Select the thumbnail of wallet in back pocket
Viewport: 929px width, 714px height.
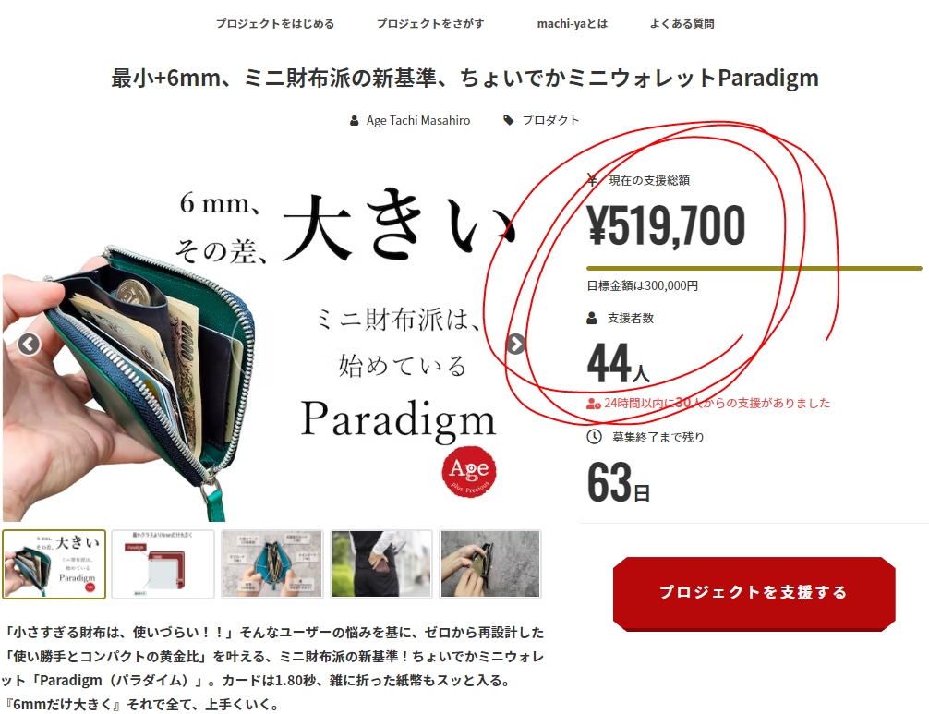click(x=381, y=564)
